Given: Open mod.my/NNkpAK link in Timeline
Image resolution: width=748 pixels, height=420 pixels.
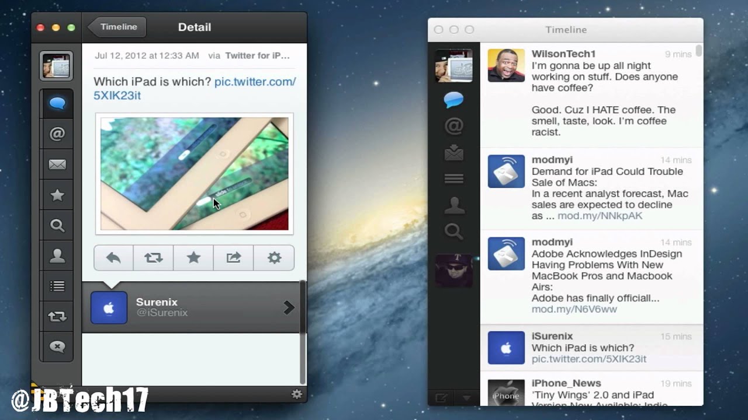Looking at the screenshot, I should tap(600, 216).
